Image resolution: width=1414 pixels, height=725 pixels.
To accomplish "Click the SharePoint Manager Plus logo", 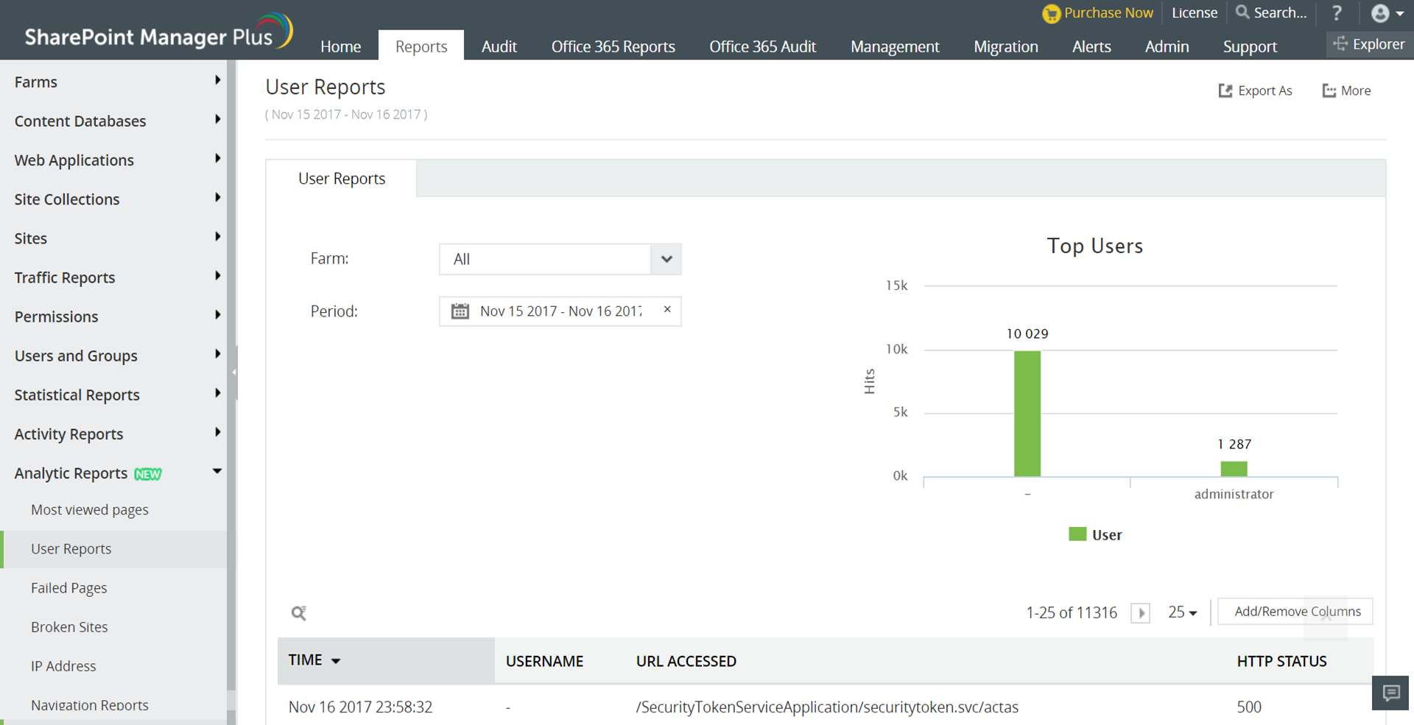I will click(x=159, y=33).
